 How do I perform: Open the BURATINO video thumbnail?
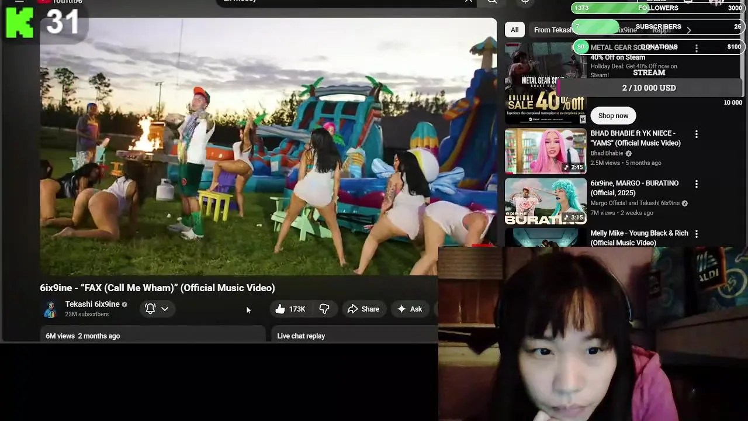tap(545, 201)
